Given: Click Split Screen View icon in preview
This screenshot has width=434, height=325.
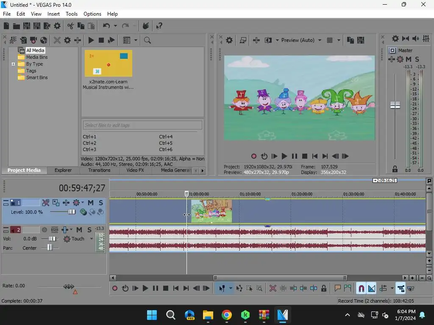Looking at the screenshot, I should [268, 40].
